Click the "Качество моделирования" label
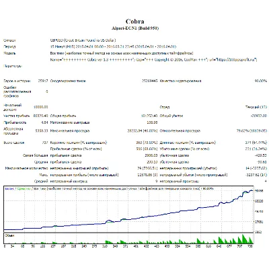 [180, 81]
